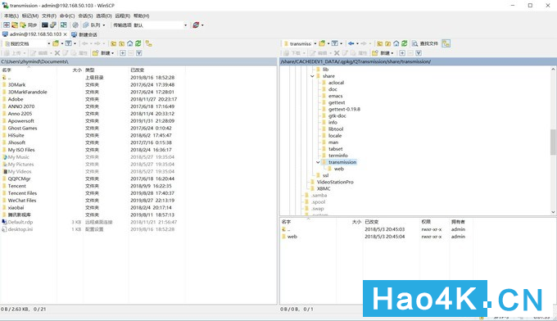Viewport: 557px width, 321px height.
Task: Click the remote back arrow
Action: tap(351, 43)
